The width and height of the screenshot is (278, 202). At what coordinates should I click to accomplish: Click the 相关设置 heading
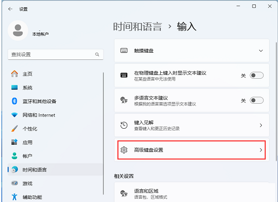click(124, 176)
